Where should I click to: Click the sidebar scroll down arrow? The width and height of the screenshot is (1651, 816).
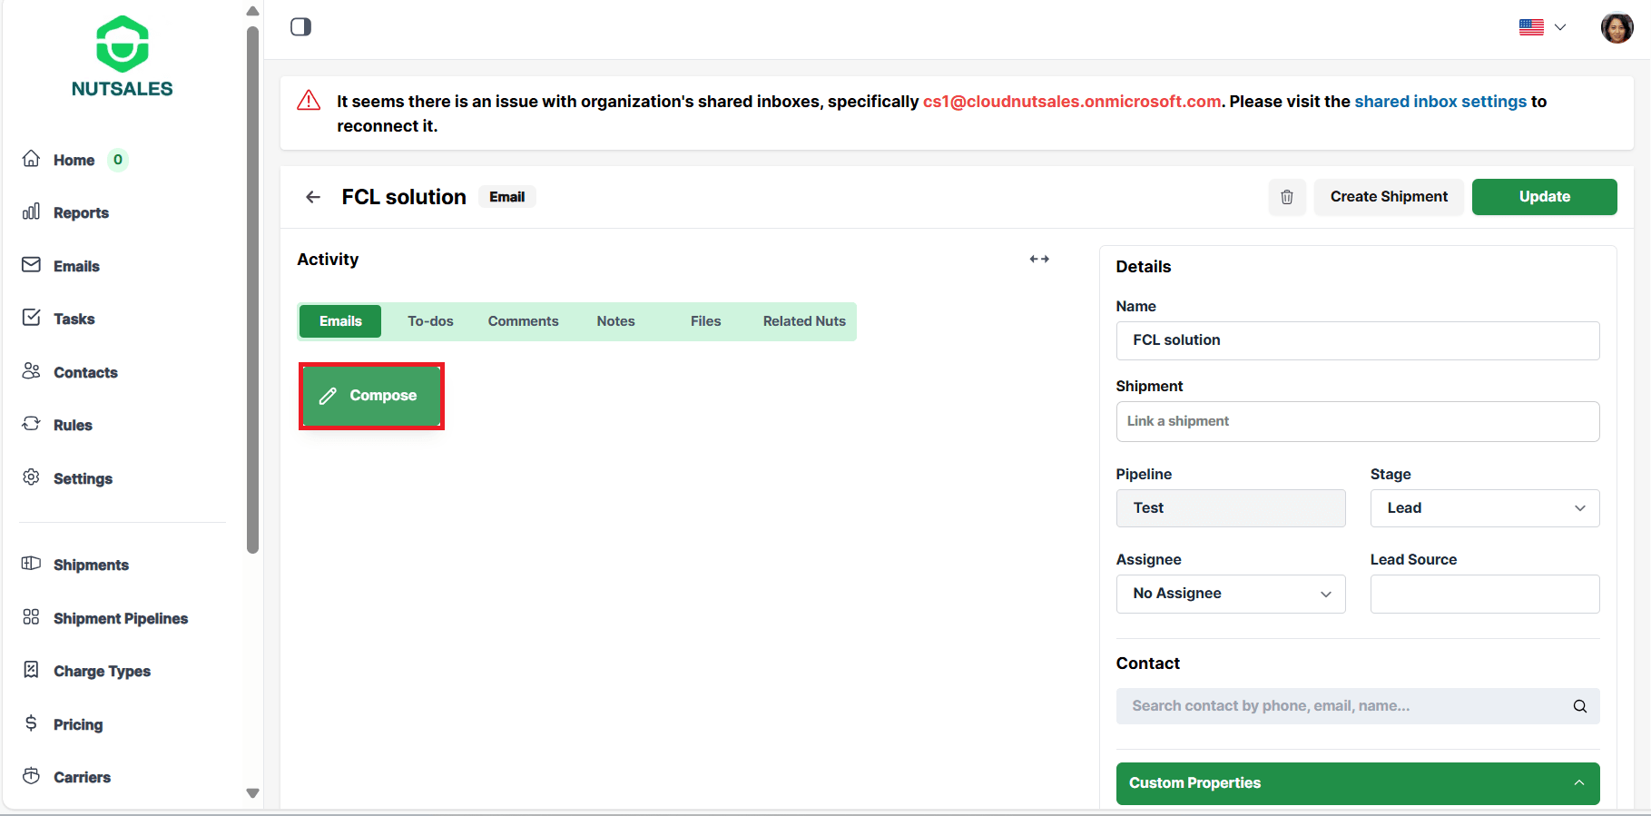[x=253, y=793]
